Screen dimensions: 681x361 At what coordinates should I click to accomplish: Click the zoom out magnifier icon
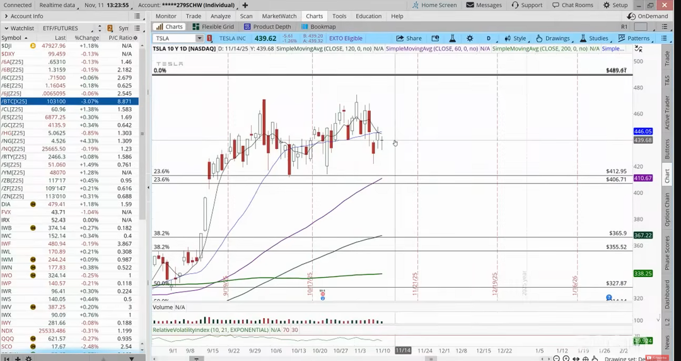coord(556,359)
